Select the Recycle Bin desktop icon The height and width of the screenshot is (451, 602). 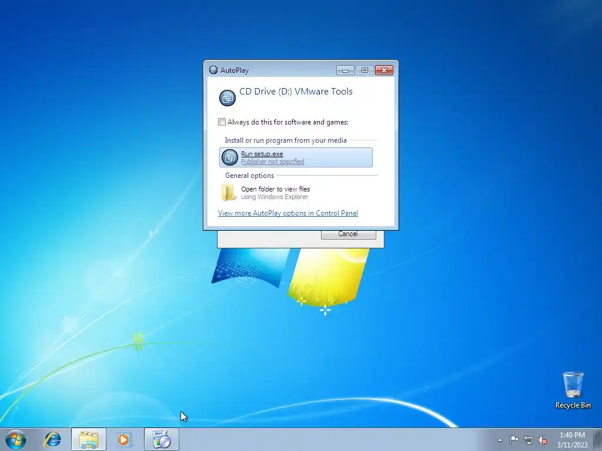[x=573, y=391]
